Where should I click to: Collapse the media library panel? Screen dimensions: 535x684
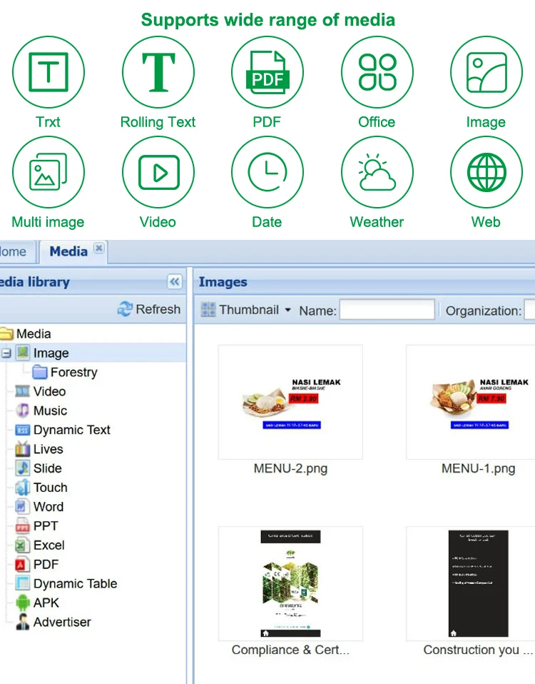(x=175, y=282)
